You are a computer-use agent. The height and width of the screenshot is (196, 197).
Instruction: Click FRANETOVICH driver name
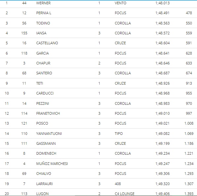point(48,113)
